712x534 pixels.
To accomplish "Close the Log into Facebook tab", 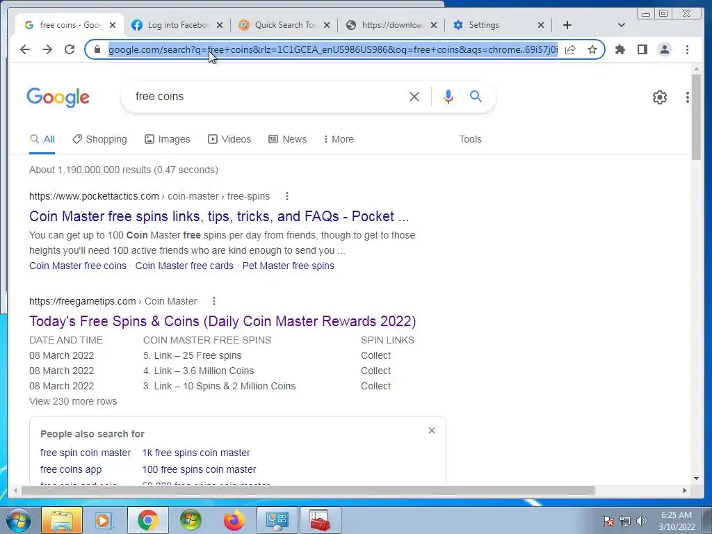I will coord(220,25).
